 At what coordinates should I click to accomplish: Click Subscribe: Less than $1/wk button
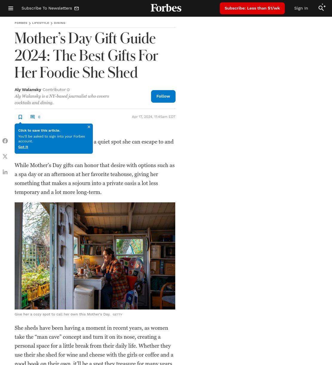[252, 8]
